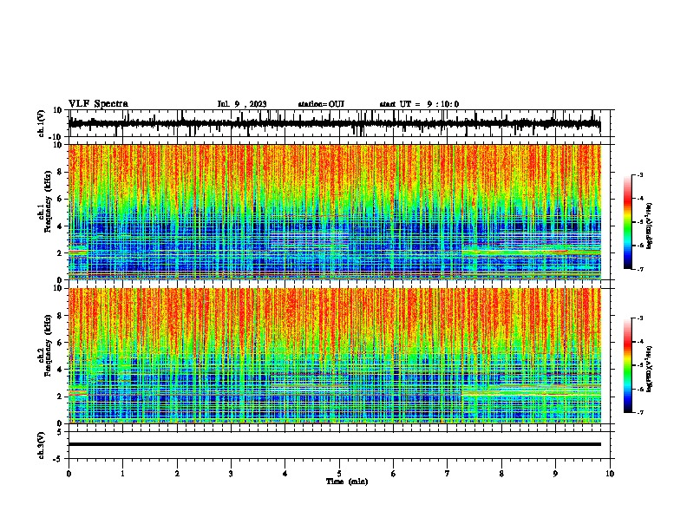Viewport: 687px width, 531px height.
Task: Click the '4' kHz tick of ch.1 spectrogram
Action: [60, 226]
